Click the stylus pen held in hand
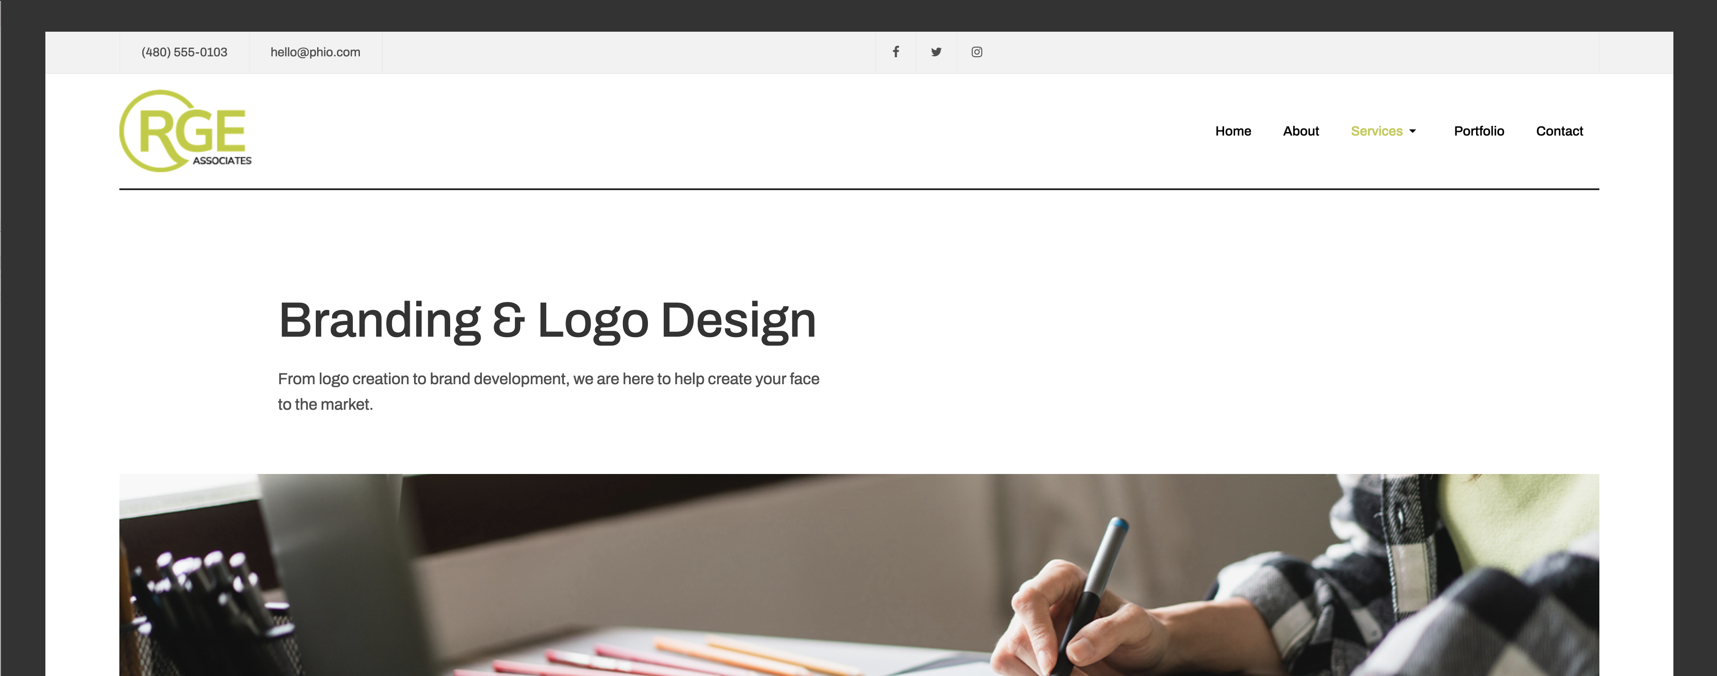 tap(1093, 593)
